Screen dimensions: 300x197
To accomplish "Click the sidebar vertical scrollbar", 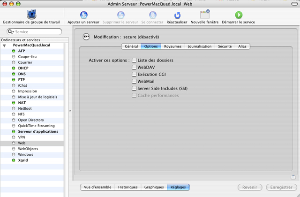I will [x=66, y=120].
